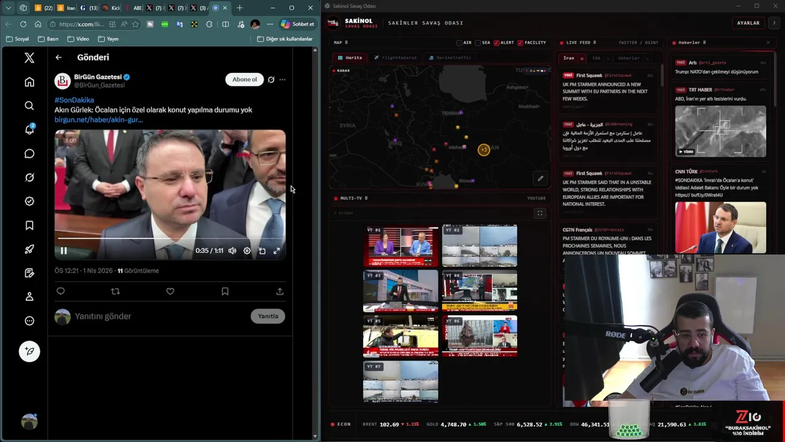The width and height of the screenshot is (785, 442).
Task: Click the Grok explain icon on tweet
Action: click(x=271, y=79)
